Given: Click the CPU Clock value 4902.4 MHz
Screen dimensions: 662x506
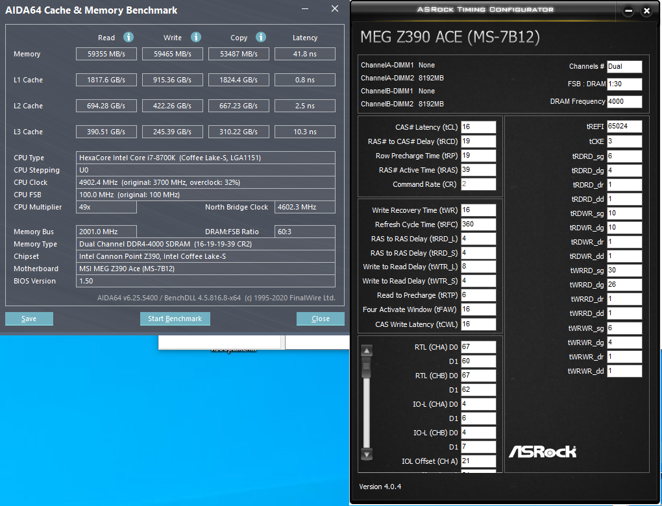Looking at the screenshot, I should pyautogui.click(x=206, y=182).
